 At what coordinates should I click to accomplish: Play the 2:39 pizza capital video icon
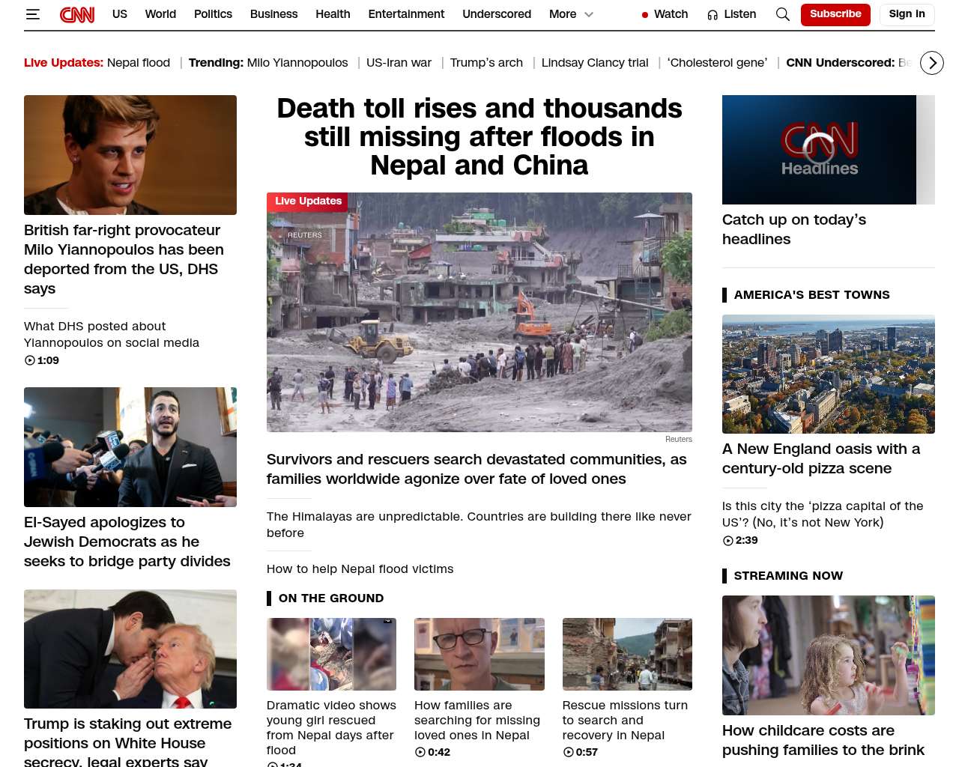point(728,540)
